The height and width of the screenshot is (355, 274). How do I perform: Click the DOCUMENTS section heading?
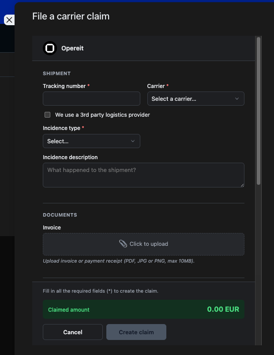(60, 215)
